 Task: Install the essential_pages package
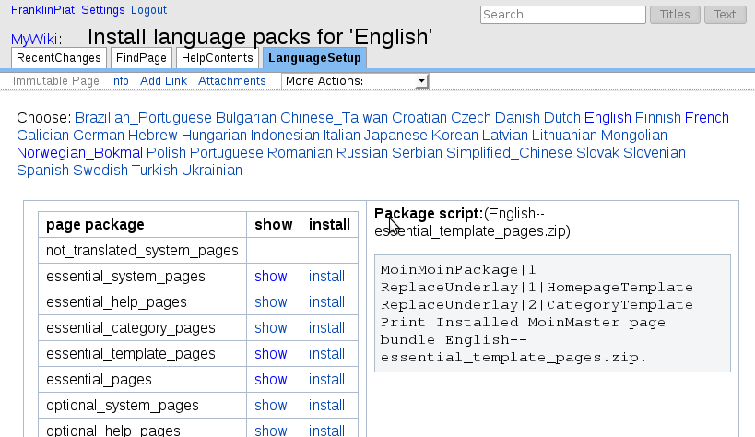pos(326,380)
